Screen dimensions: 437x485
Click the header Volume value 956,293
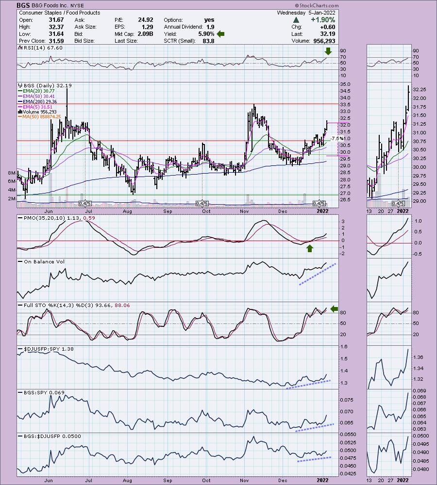[324, 41]
